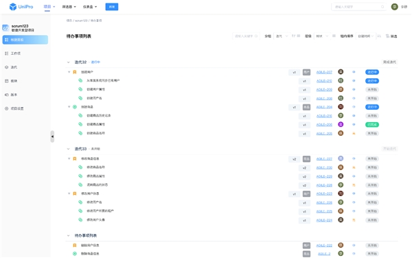The image size is (412, 258).
Task: Open 项目设置 gear icon in sidebar
Action: [7, 108]
